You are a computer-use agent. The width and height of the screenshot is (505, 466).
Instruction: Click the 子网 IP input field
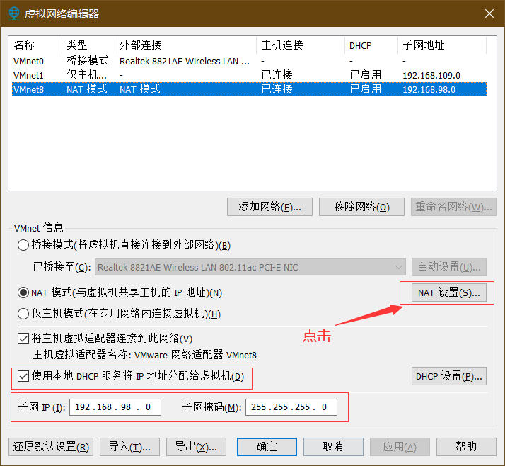coord(115,407)
